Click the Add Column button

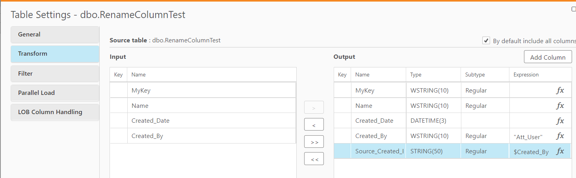click(x=548, y=57)
